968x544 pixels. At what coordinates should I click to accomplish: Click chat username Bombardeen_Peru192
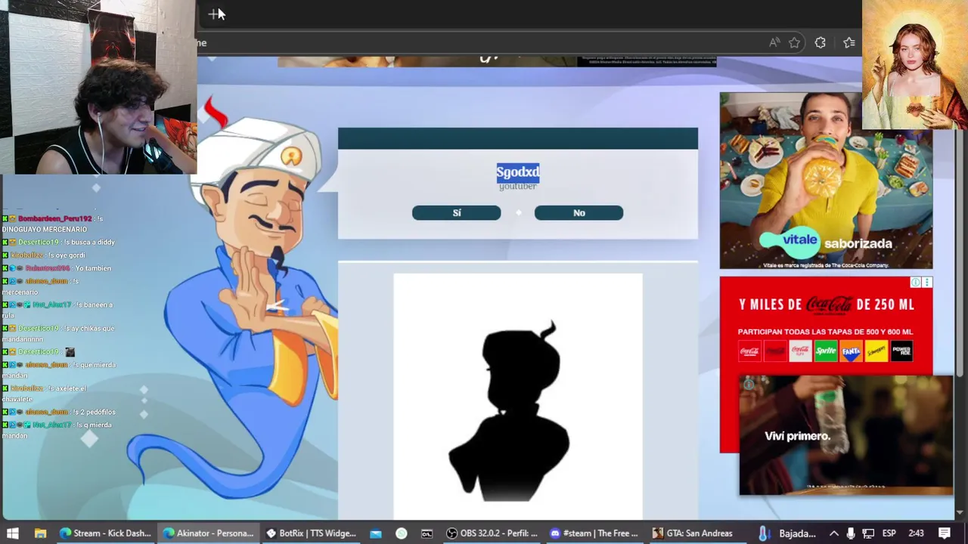click(54, 218)
